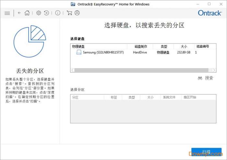Open the hamburger menu

click(7, 13)
